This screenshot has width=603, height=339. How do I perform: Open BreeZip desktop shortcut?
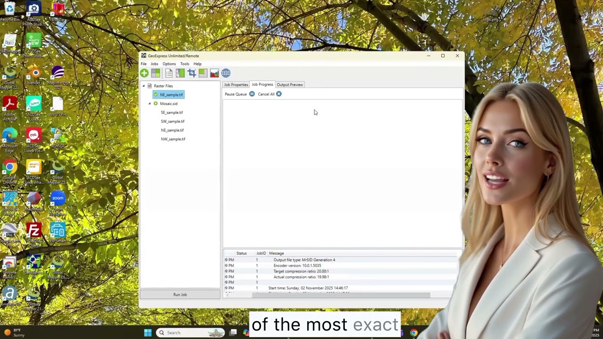58,12
